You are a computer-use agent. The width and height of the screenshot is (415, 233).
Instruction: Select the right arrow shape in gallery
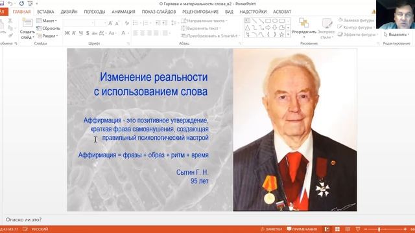[x=268, y=27]
